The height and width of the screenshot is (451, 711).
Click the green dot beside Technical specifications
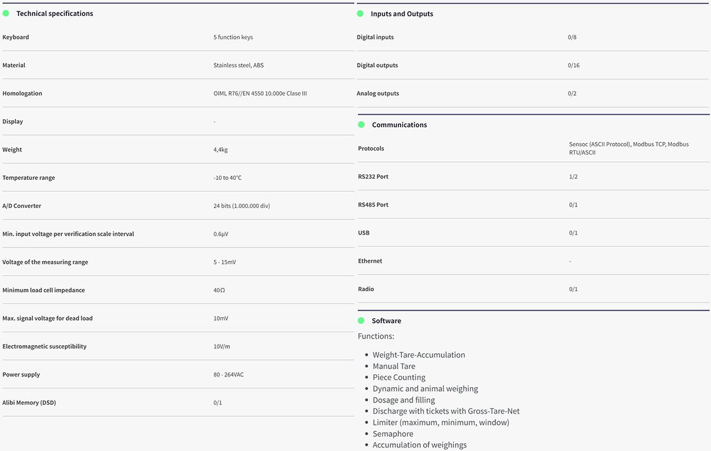[6, 13]
